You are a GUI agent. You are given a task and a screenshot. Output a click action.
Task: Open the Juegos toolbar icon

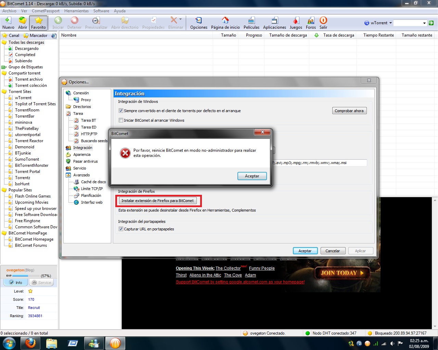296,23
